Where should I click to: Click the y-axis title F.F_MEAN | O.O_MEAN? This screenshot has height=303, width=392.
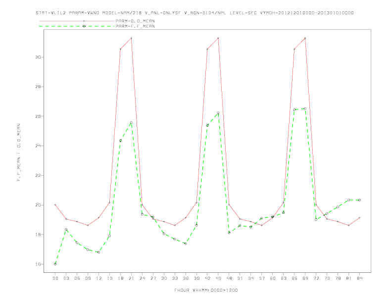[x=19, y=152]
